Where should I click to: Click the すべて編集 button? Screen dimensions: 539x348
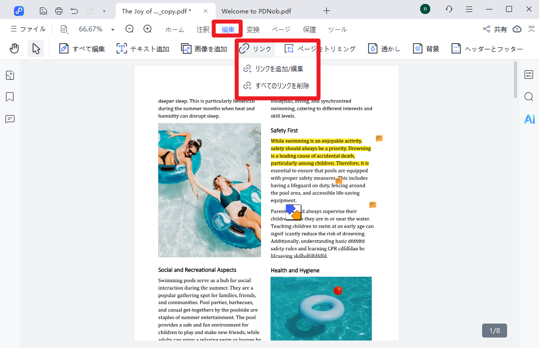pyautogui.click(x=82, y=48)
